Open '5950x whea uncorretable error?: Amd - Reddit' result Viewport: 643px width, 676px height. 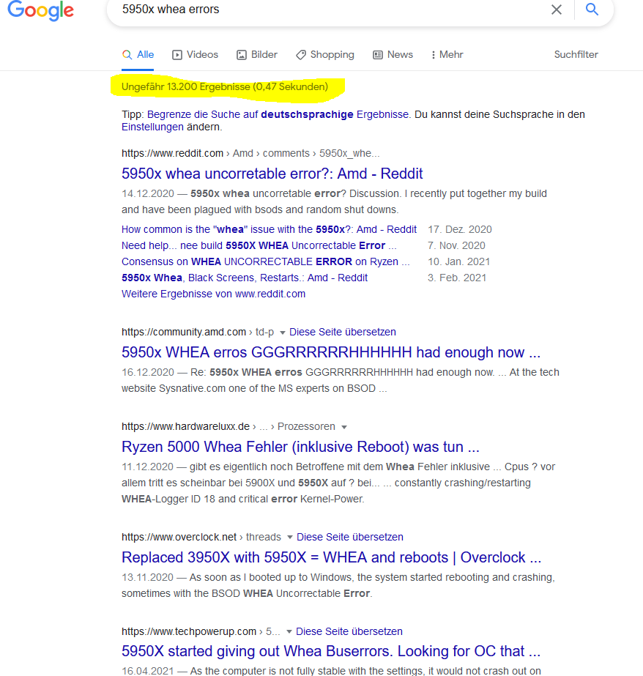pyautogui.click(x=272, y=174)
